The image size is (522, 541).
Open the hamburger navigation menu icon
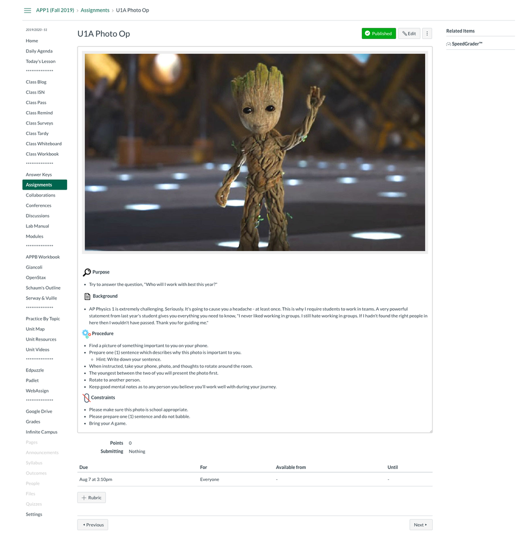pyautogui.click(x=27, y=10)
